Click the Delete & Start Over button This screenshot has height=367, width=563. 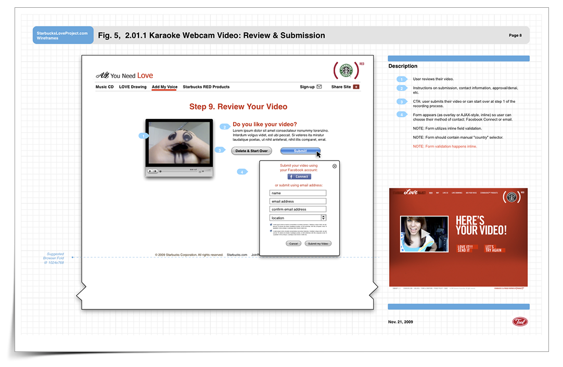[x=251, y=151]
